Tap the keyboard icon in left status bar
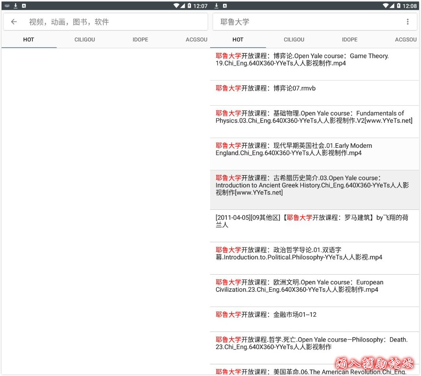This screenshot has width=421, height=376. (7, 5)
